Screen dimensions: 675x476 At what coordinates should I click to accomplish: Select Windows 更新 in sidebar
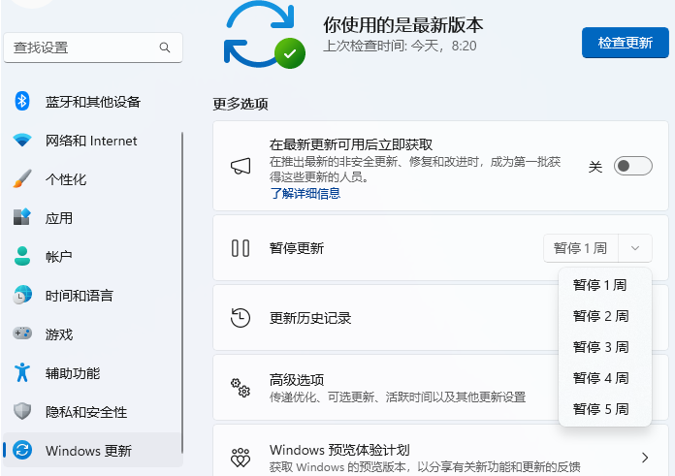point(93,450)
